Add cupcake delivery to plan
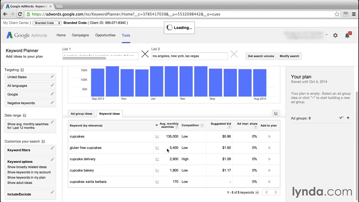This screenshot has height=202, width=359. pyautogui.click(x=269, y=159)
